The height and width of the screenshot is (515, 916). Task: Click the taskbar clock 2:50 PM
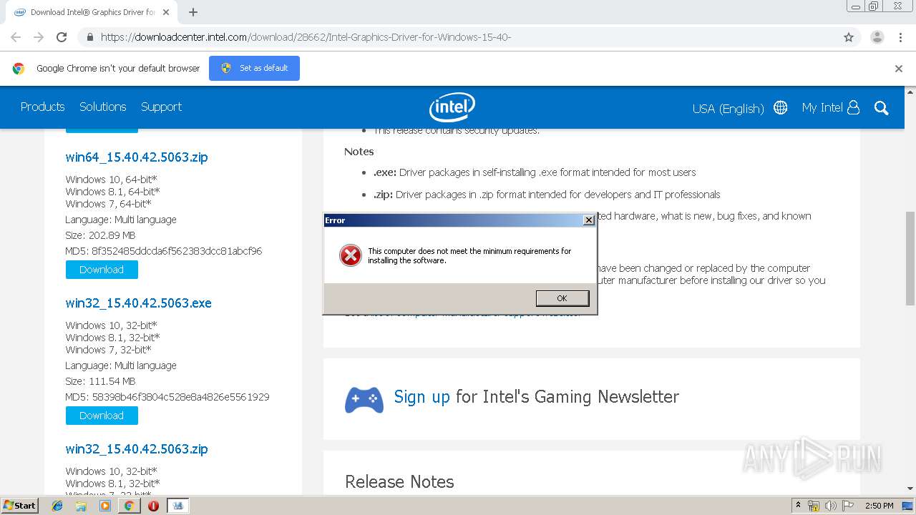[879, 506]
